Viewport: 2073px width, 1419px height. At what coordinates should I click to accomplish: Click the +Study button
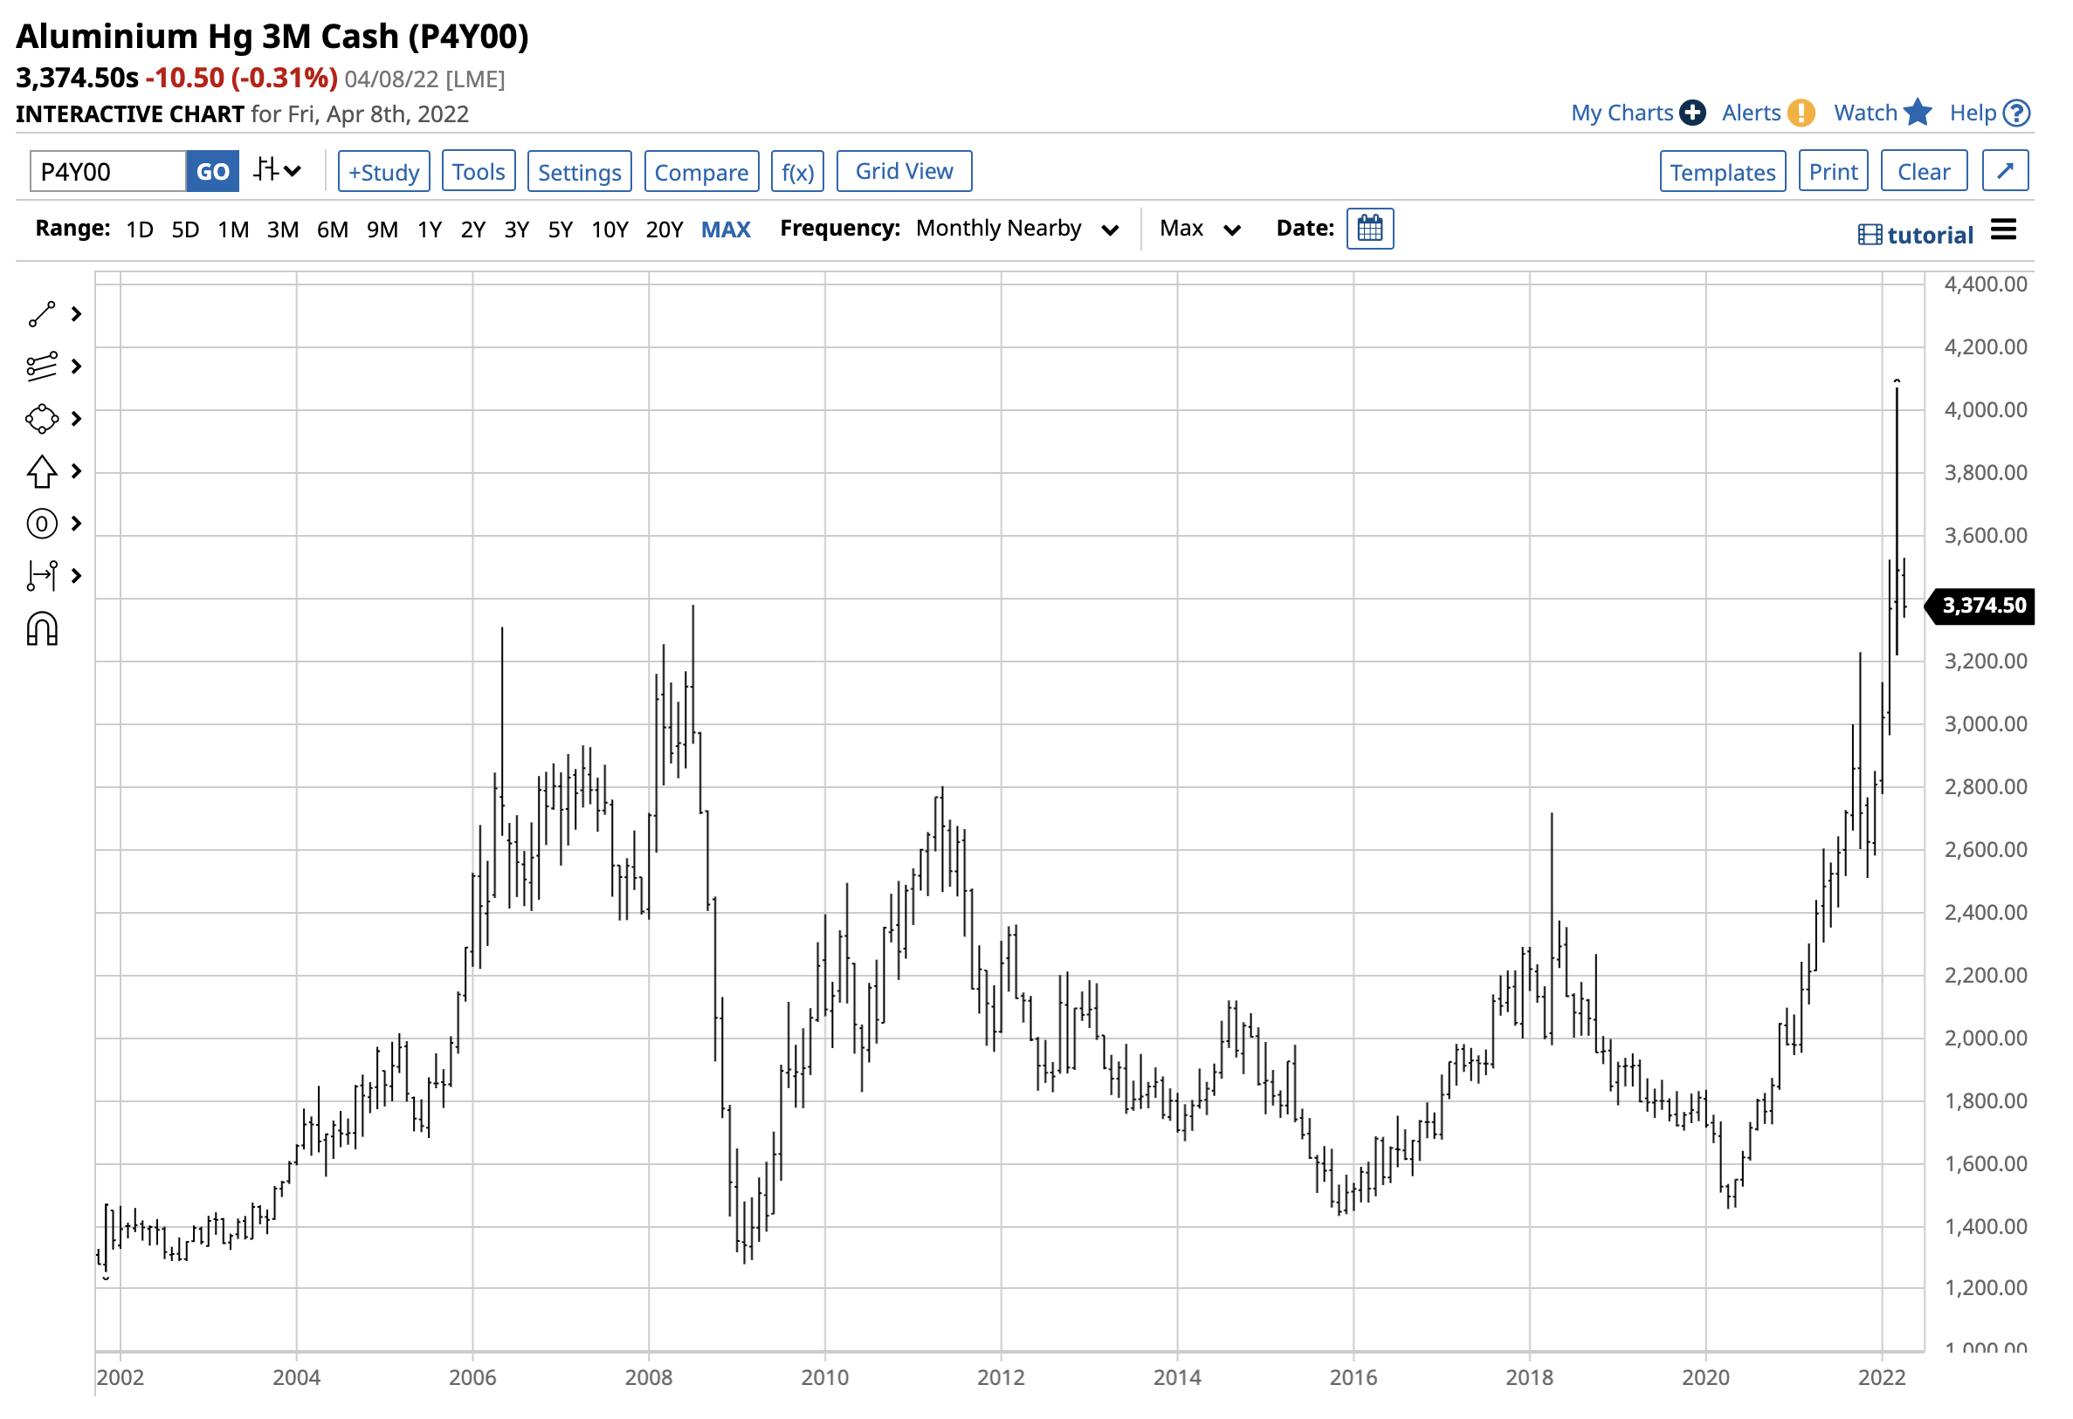coord(385,172)
